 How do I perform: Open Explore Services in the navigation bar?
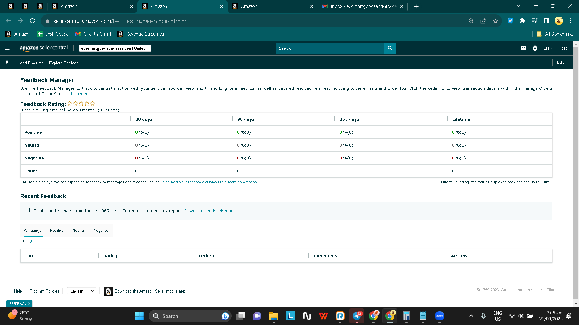pyautogui.click(x=64, y=63)
